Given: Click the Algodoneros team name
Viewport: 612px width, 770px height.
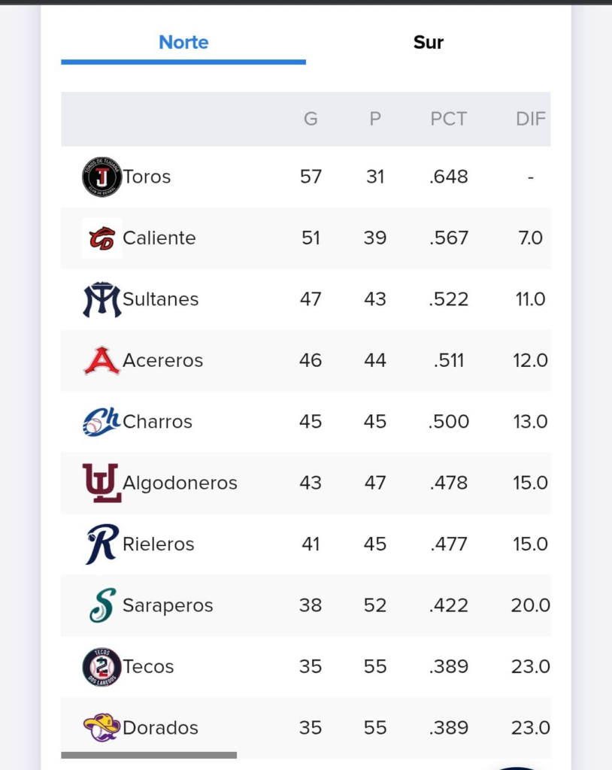Looking at the screenshot, I should pos(180,484).
